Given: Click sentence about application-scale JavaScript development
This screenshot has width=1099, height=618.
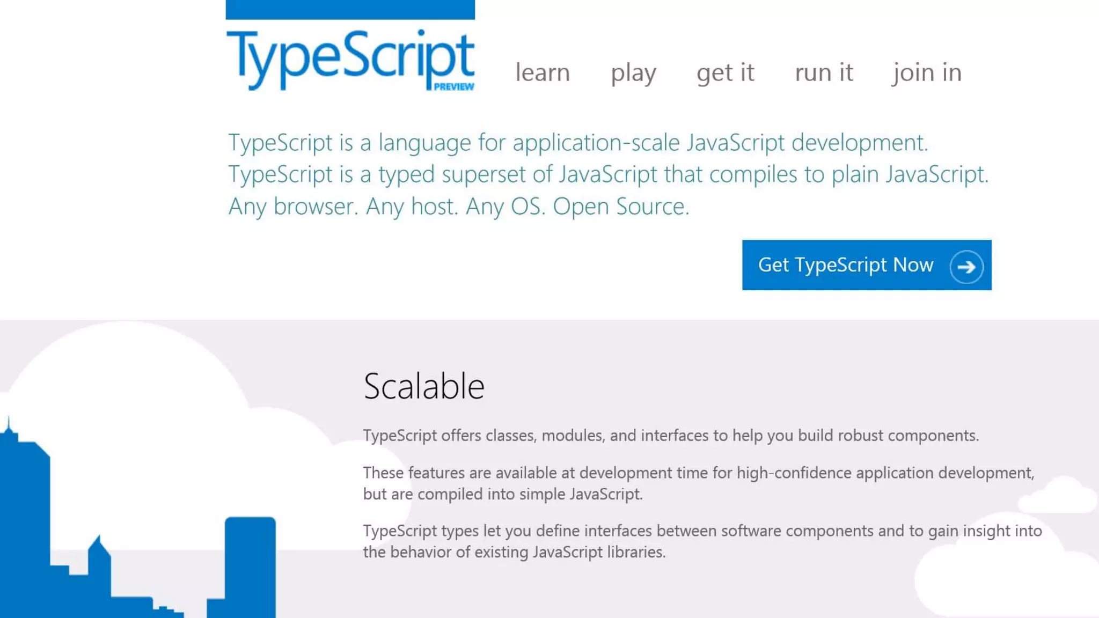Looking at the screenshot, I should [x=578, y=143].
